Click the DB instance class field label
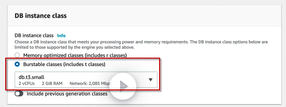 34,35
